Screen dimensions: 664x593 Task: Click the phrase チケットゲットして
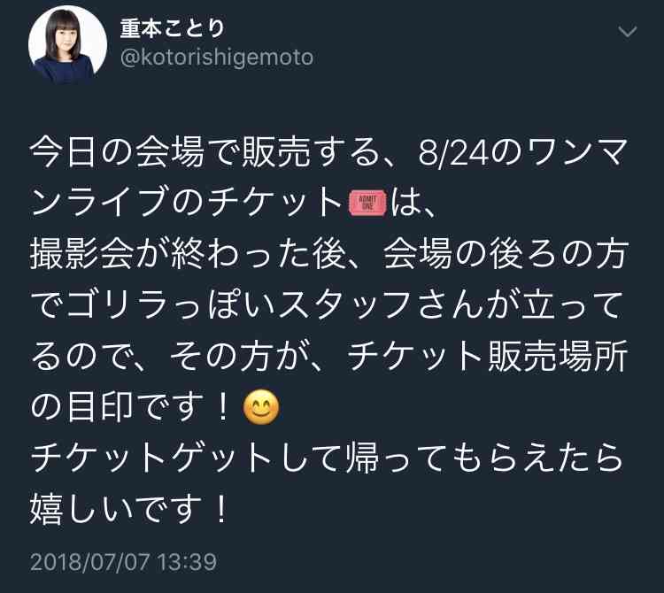pos(187,457)
